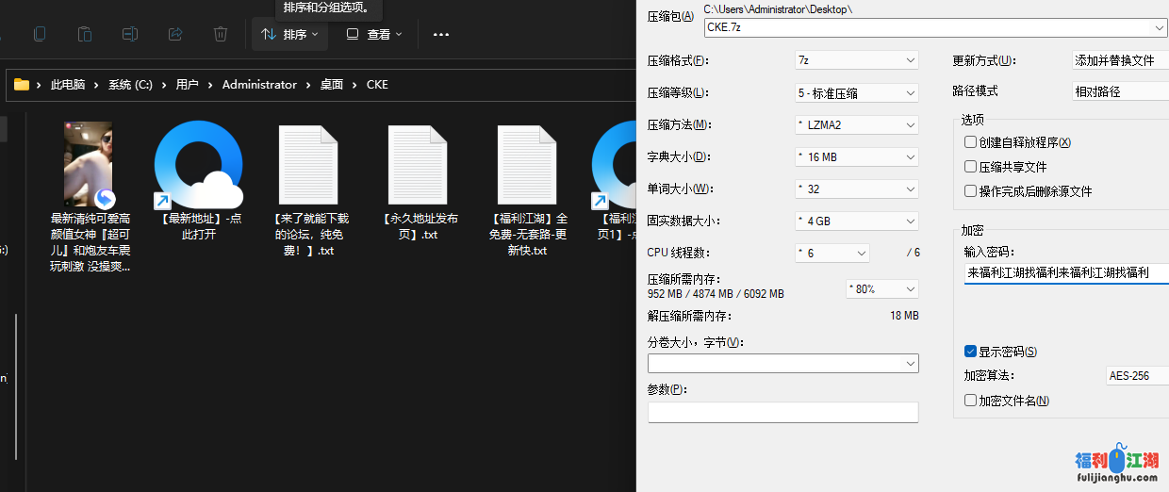Navigate to 桌面 in breadcrumb path
The width and height of the screenshot is (1169, 492).
tap(331, 84)
